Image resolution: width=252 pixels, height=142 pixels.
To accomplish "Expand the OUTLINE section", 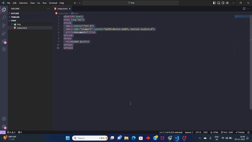I will tap(30, 13).
